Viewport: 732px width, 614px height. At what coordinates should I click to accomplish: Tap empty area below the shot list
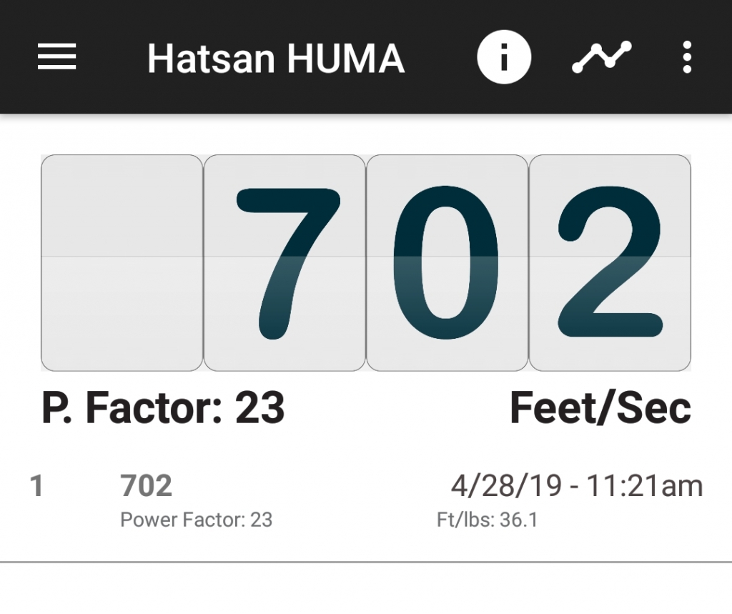[366, 589]
